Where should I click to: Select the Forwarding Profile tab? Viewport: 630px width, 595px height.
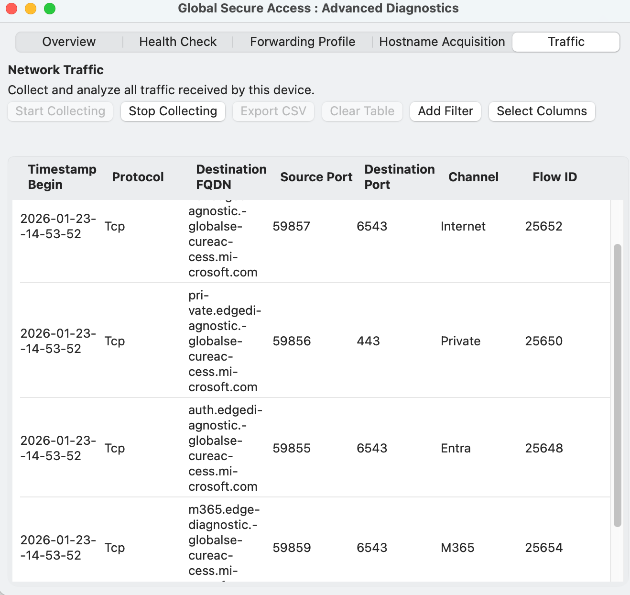[302, 42]
